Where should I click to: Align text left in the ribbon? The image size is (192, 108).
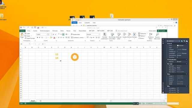[x=59, y=37]
